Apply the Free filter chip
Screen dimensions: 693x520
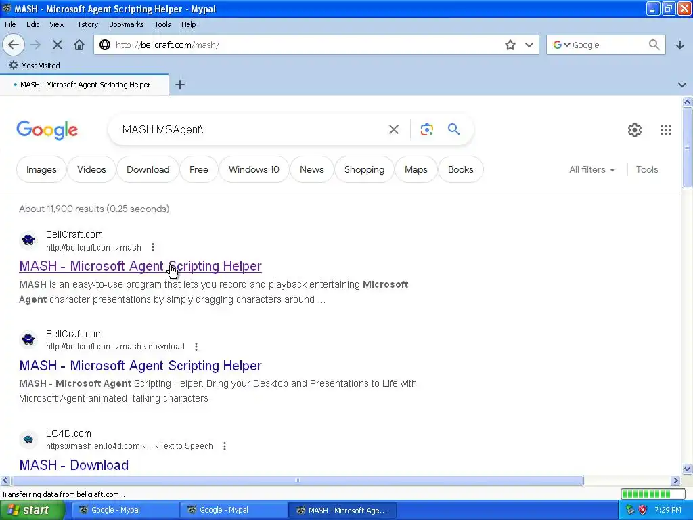coord(199,169)
